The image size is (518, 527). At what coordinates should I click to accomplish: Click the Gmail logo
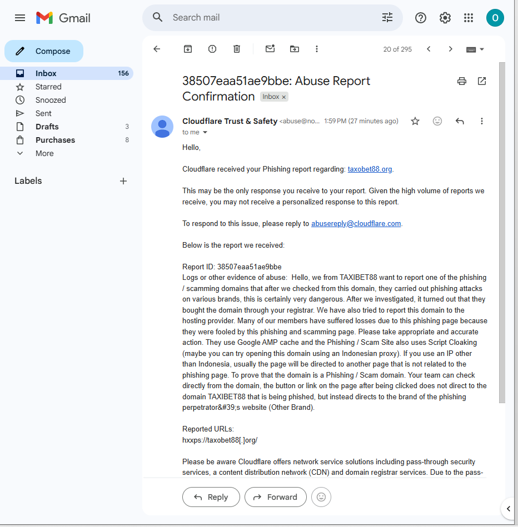coord(63,18)
